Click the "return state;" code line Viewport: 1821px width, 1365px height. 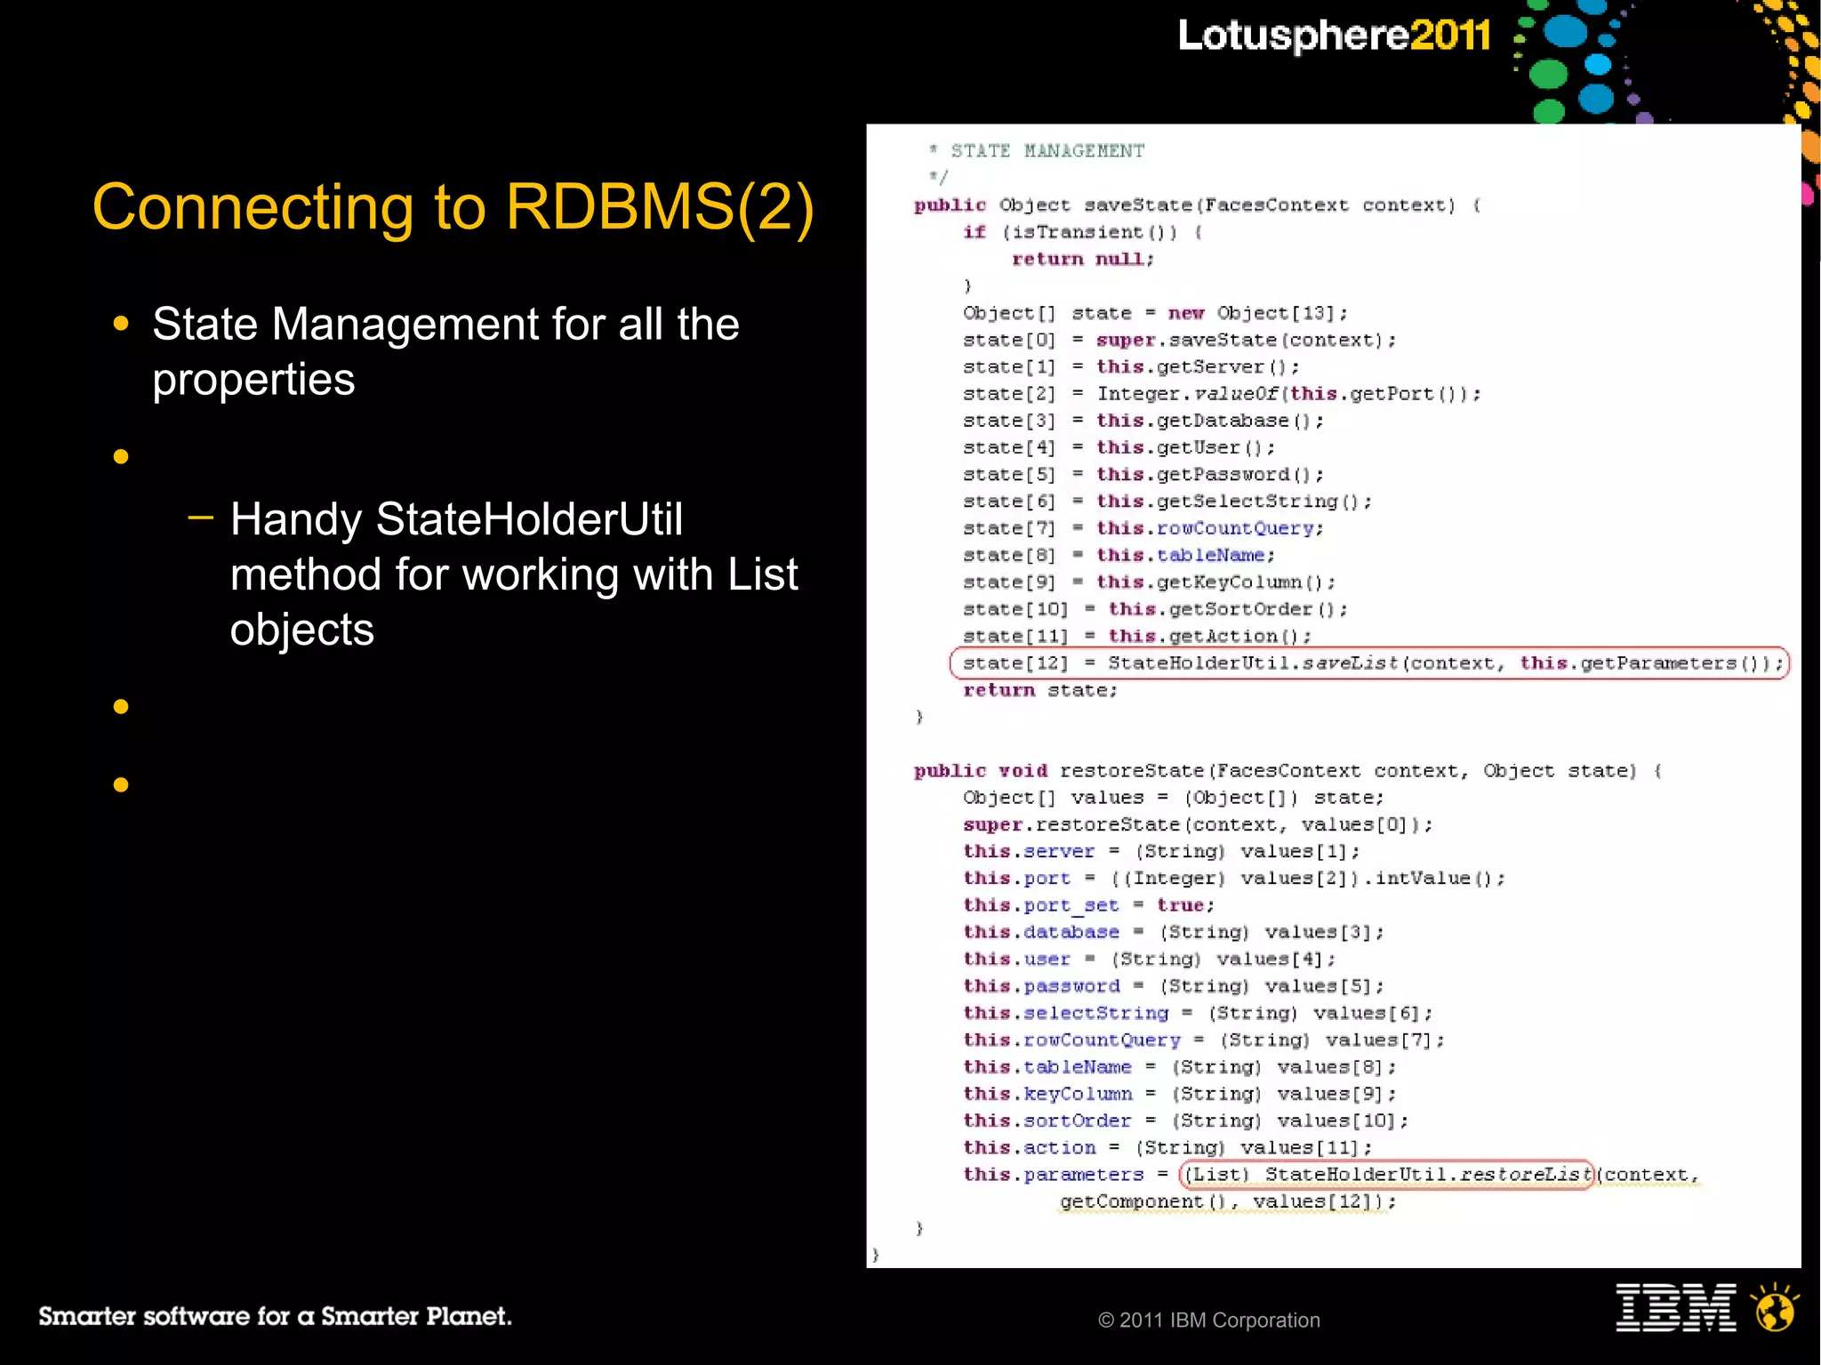[x=1040, y=690]
